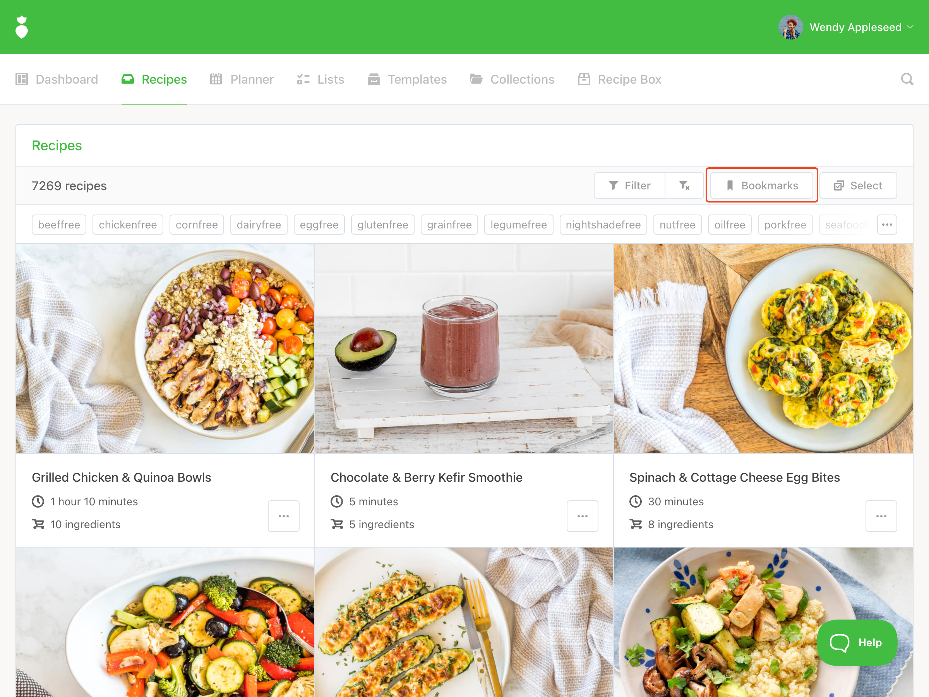Toggle the nutfree tag filter
This screenshot has height=697, width=929.
(677, 225)
